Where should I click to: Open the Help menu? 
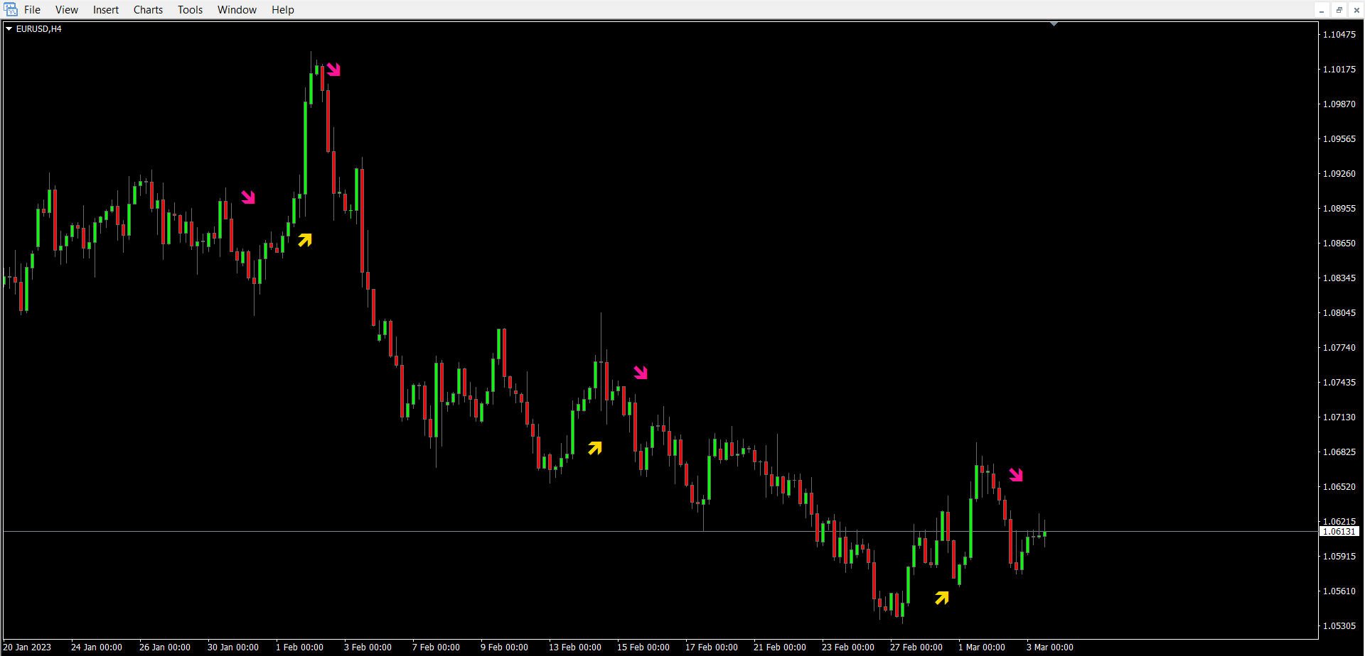click(282, 9)
